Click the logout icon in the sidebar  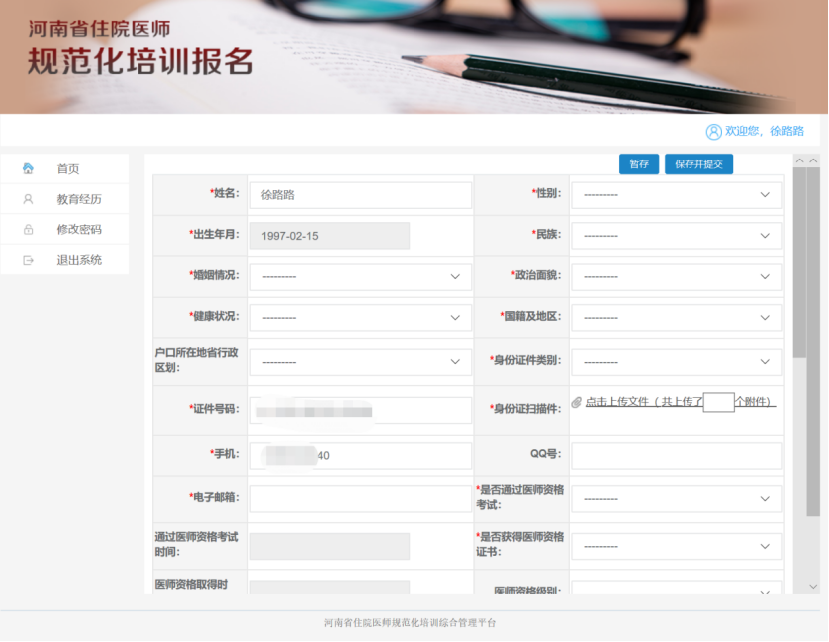pos(28,260)
